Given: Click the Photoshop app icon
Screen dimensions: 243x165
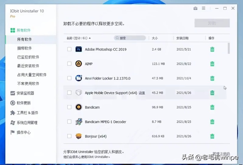Looking at the screenshot, I should click(78, 49).
